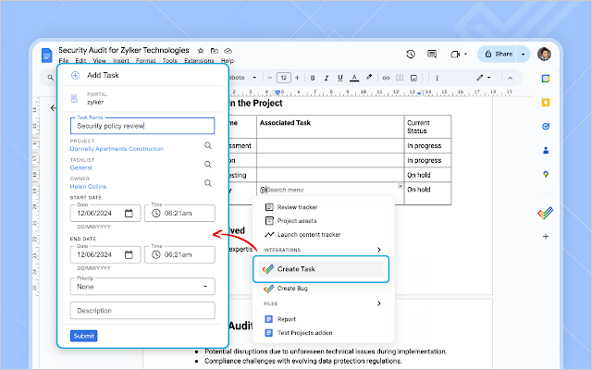Toggle bold formatting

[313, 78]
